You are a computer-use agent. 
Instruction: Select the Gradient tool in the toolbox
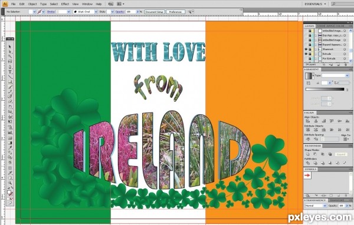[10, 143]
